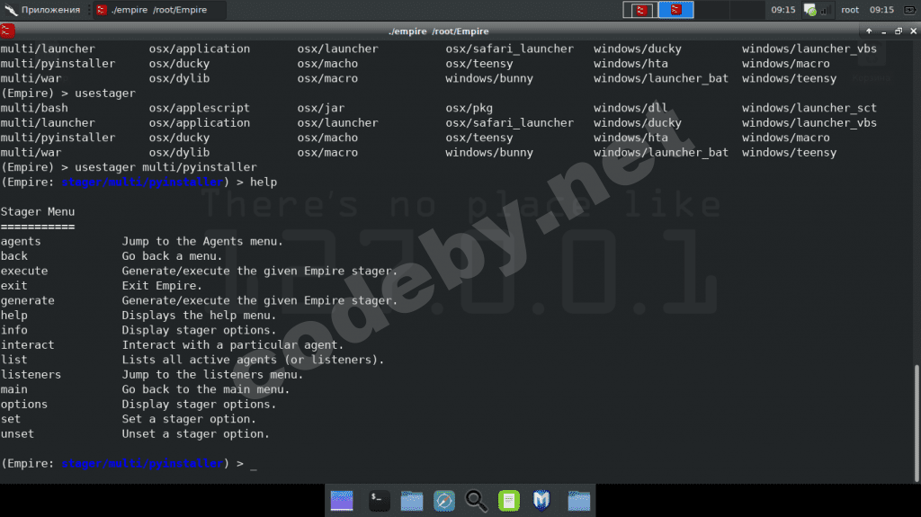The image size is (921, 517).
Task: Click 'Exit Empire.' description text
Action: (x=162, y=286)
